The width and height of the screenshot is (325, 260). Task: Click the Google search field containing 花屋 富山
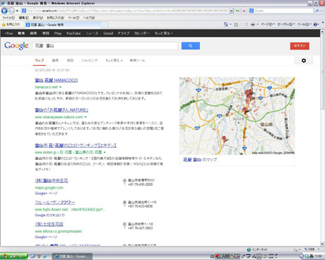105,46
